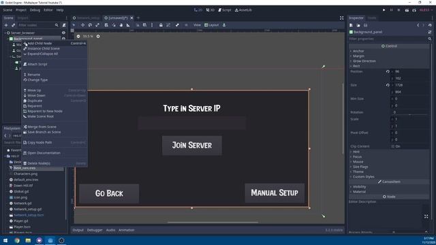Image resolution: width=436 pixels, height=245 pixels.
Task: Open the Scene menu in menu bar
Action: pos(7,10)
